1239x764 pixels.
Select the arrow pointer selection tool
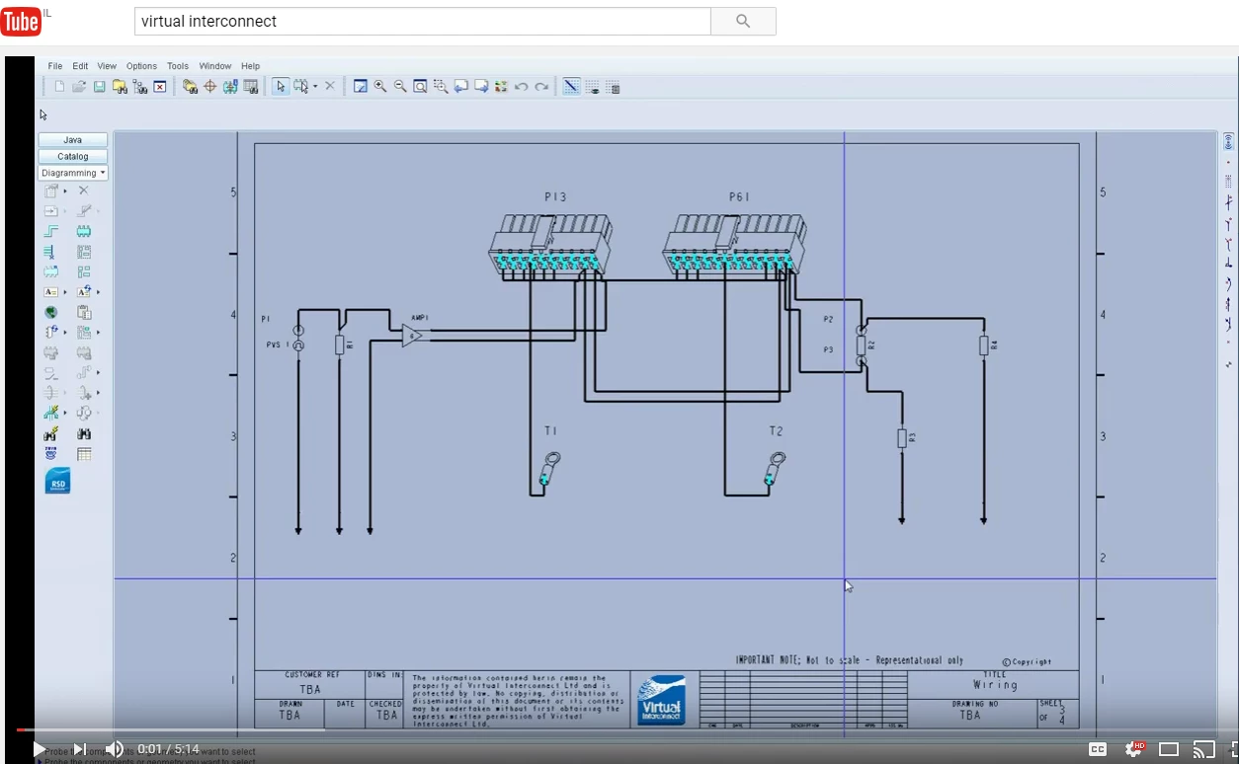[x=281, y=87]
